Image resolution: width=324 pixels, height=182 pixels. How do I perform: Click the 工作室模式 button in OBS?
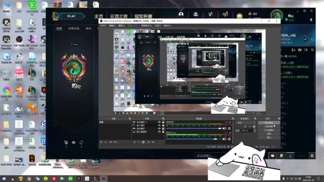point(269,130)
